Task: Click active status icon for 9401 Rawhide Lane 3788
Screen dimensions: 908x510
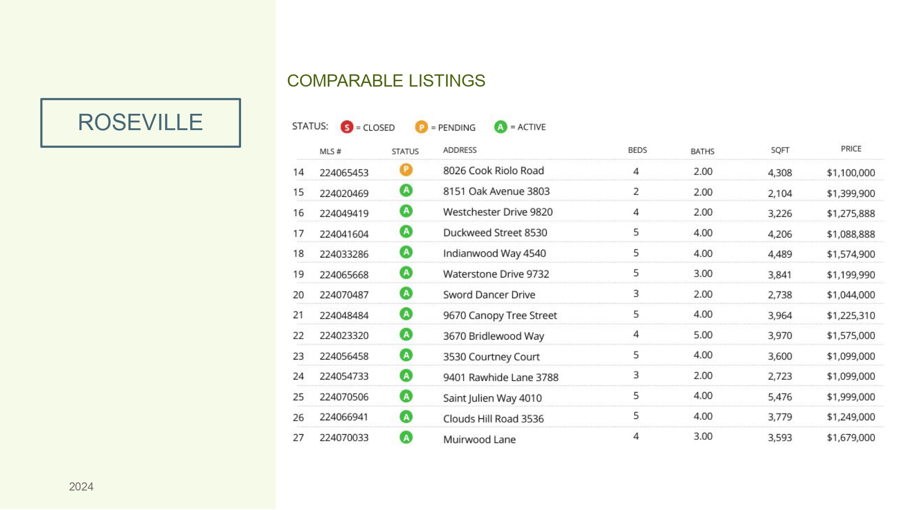Action: point(406,375)
